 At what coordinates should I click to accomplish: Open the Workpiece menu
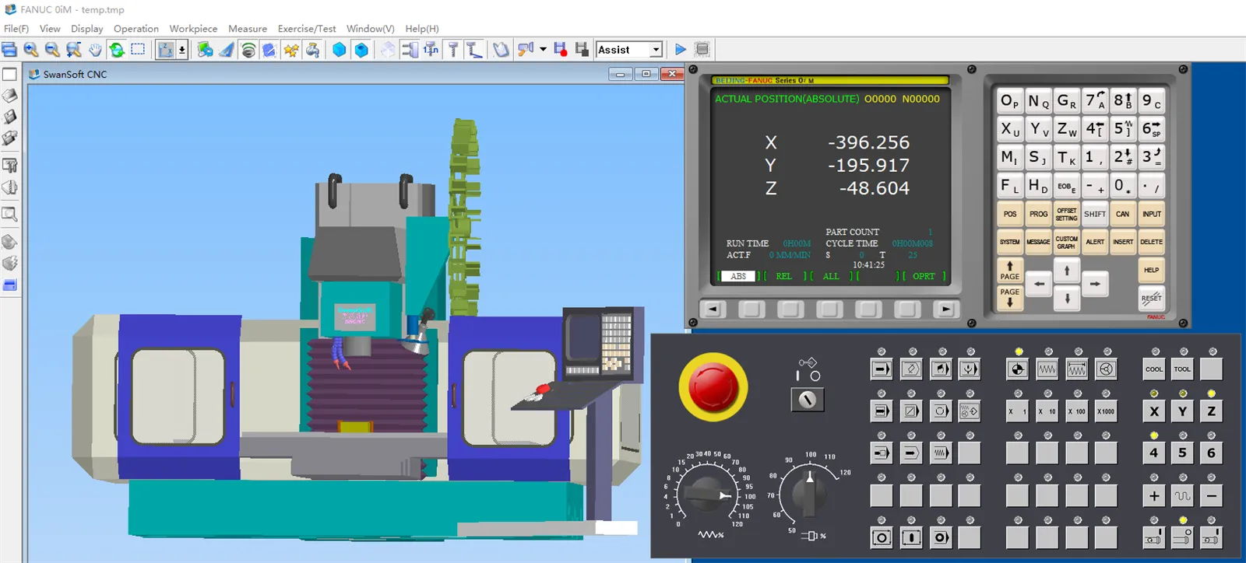pyautogui.click(x=193, y=29)
